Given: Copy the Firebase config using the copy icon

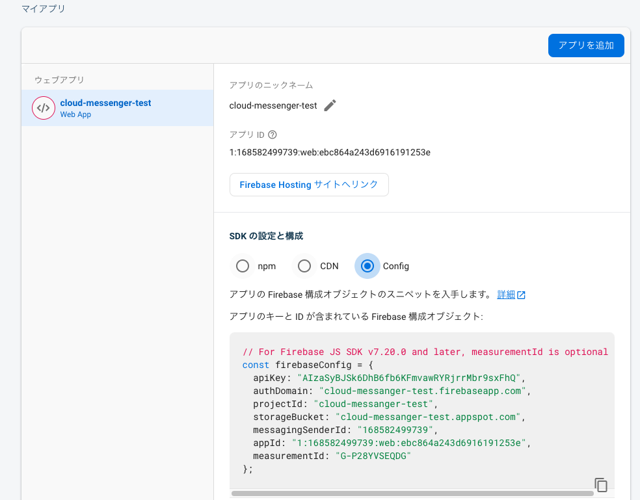Looking at the screenshot, I should click(x=600, y=484).
